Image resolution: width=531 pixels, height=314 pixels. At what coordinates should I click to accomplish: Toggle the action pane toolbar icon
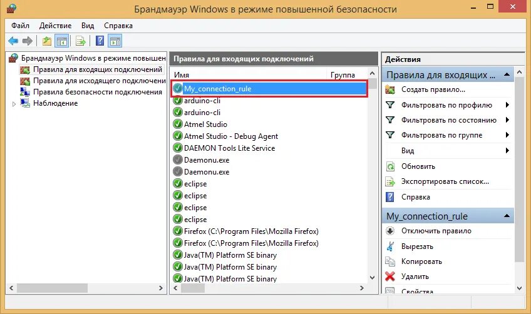(115, 41)
